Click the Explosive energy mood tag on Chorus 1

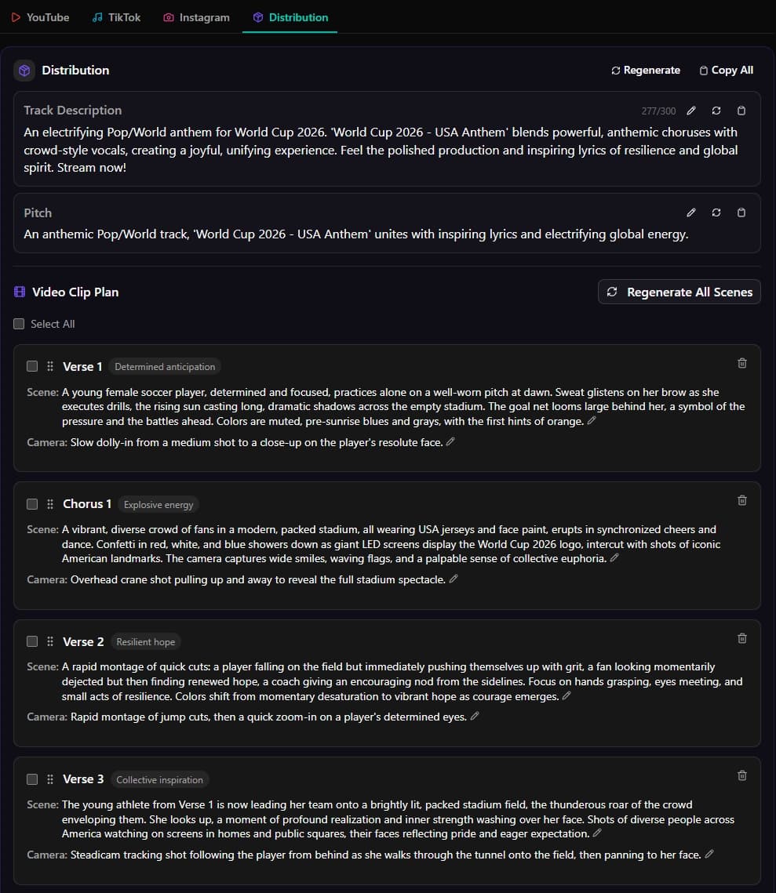(158, 504)
